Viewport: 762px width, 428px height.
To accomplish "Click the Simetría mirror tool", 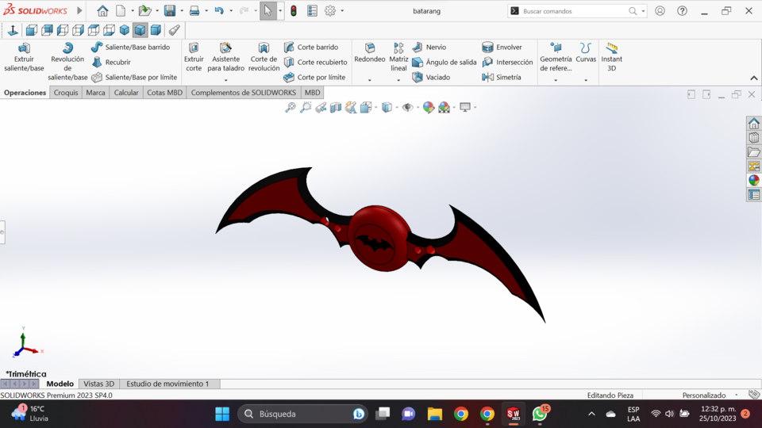I will (x=502, y=77).
